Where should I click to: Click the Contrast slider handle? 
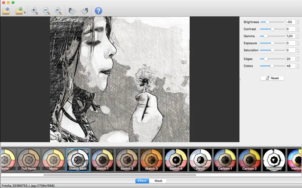[272, 29]
